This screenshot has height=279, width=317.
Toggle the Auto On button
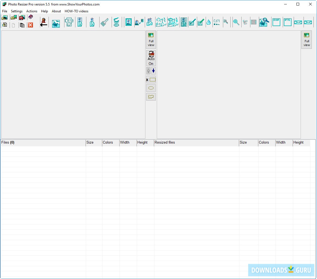tap(151, 58)
